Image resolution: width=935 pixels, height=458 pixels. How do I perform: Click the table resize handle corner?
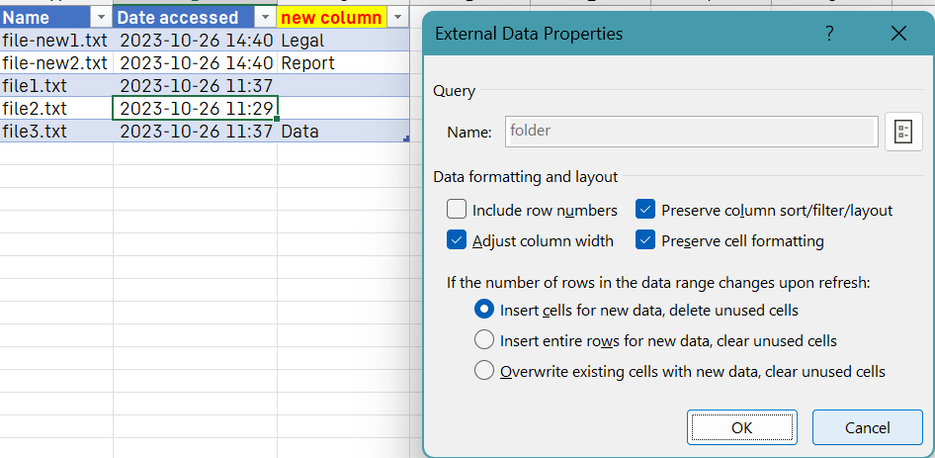[406, 138]
